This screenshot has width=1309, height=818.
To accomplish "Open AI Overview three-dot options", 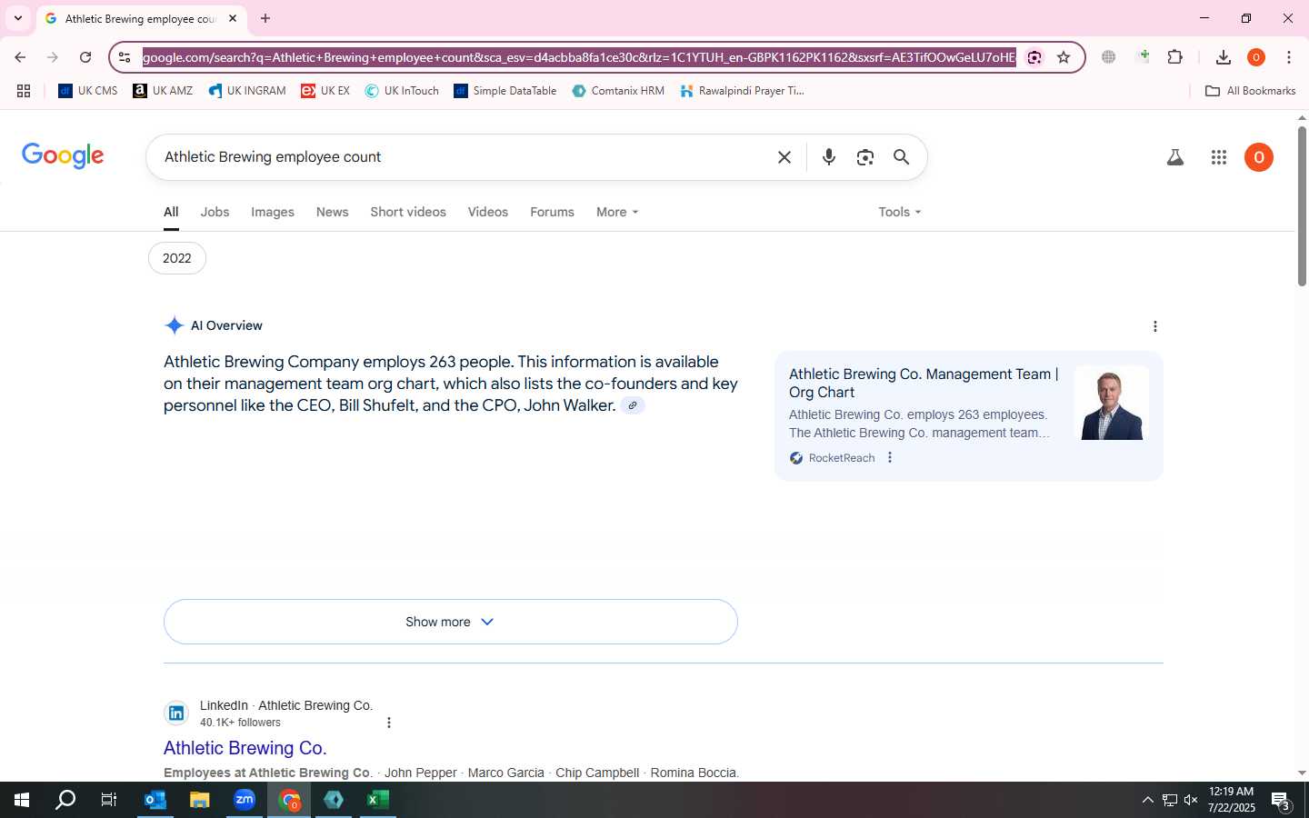I will (1155, 326).
